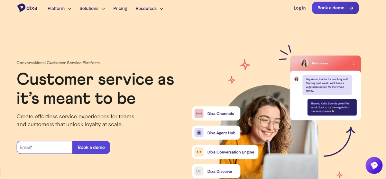Screen dimensions: 386x179
Task: Expand the Solutions dropdown menu
Action: 92,8
